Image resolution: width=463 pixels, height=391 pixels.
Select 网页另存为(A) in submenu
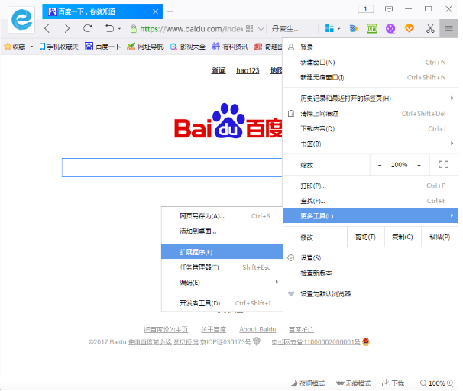pyautogui.click(x=222, y=216)
